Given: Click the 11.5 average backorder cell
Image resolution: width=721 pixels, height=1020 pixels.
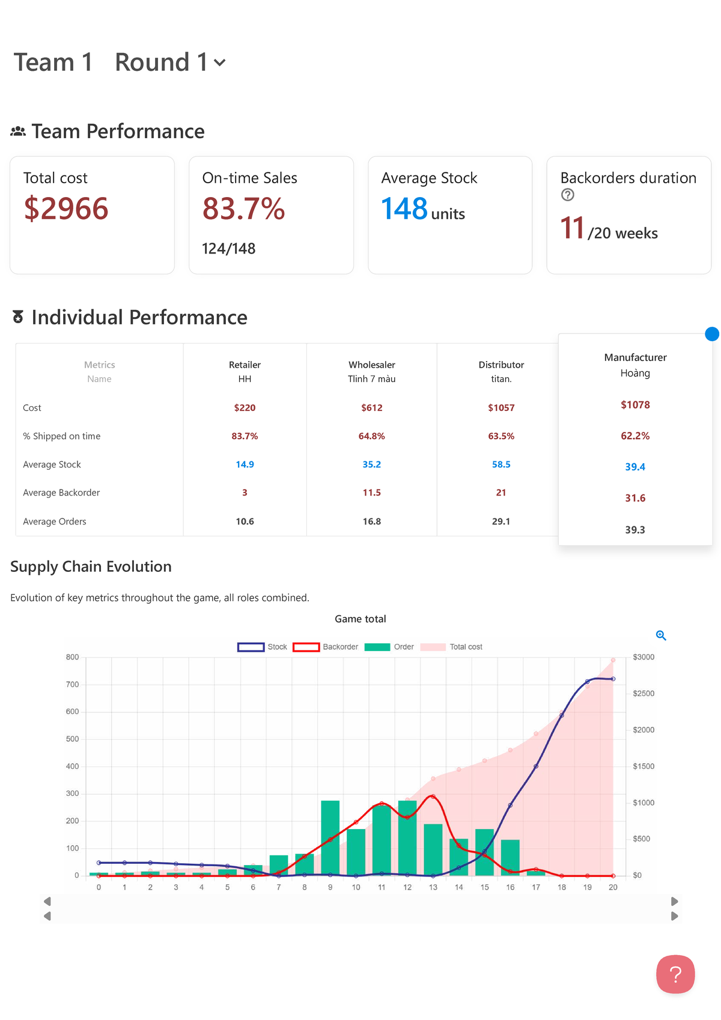Looking at the screenshot, I should coord(372,493).
